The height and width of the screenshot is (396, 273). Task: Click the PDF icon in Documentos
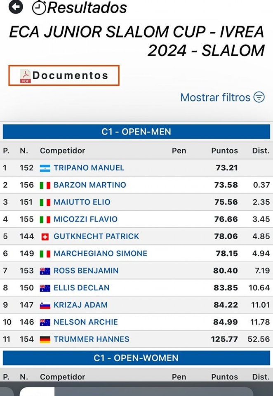26,76
